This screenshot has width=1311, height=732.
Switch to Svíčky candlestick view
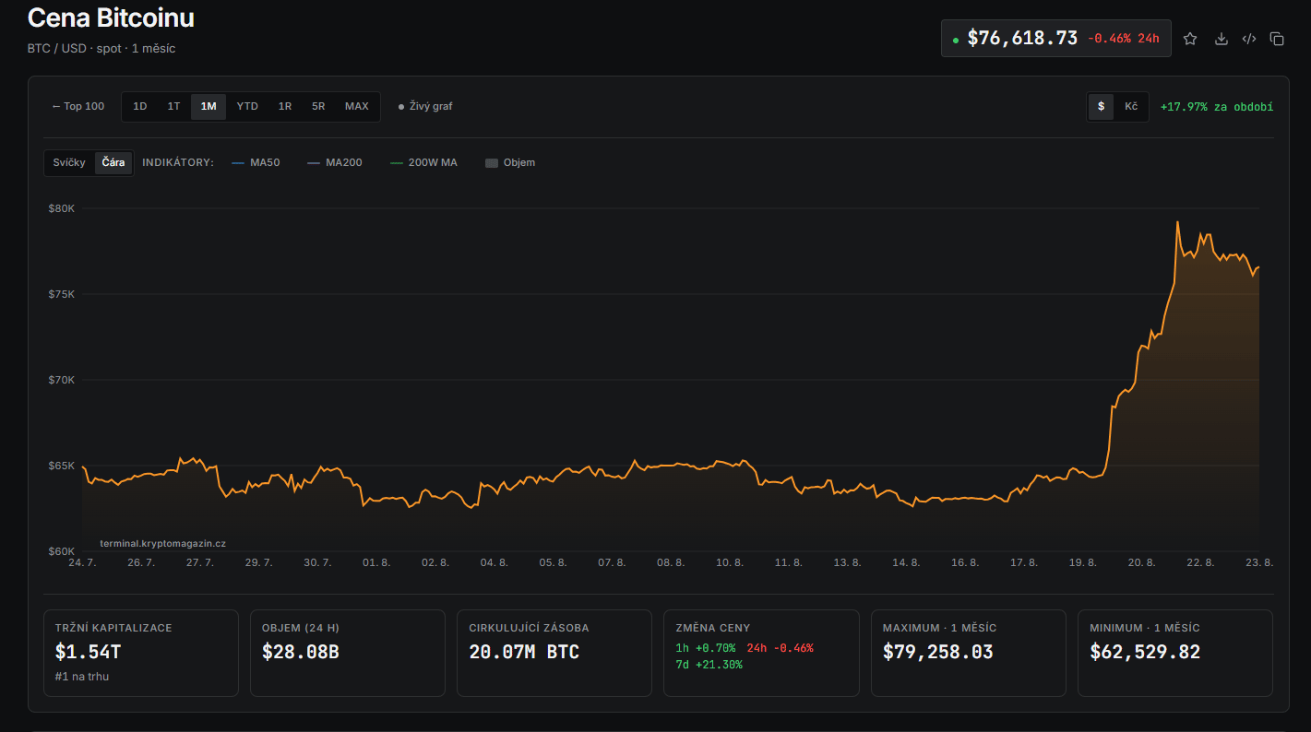[69, 162]
